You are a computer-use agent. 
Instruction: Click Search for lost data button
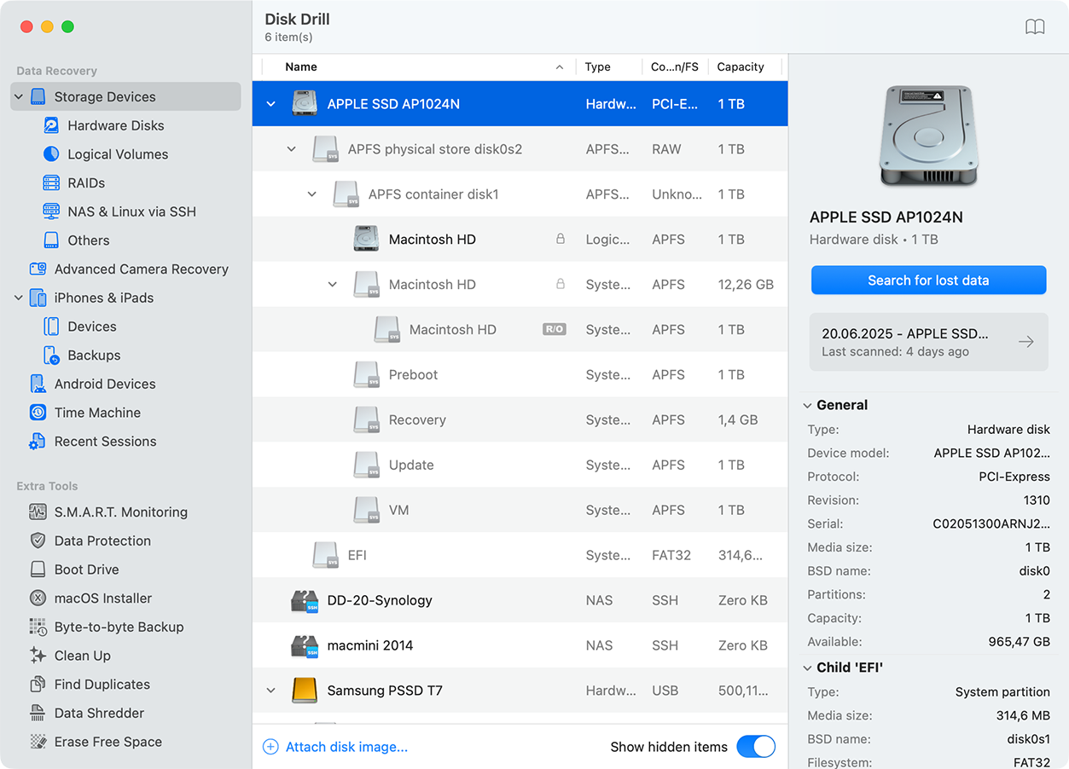[x=928, y=280]
